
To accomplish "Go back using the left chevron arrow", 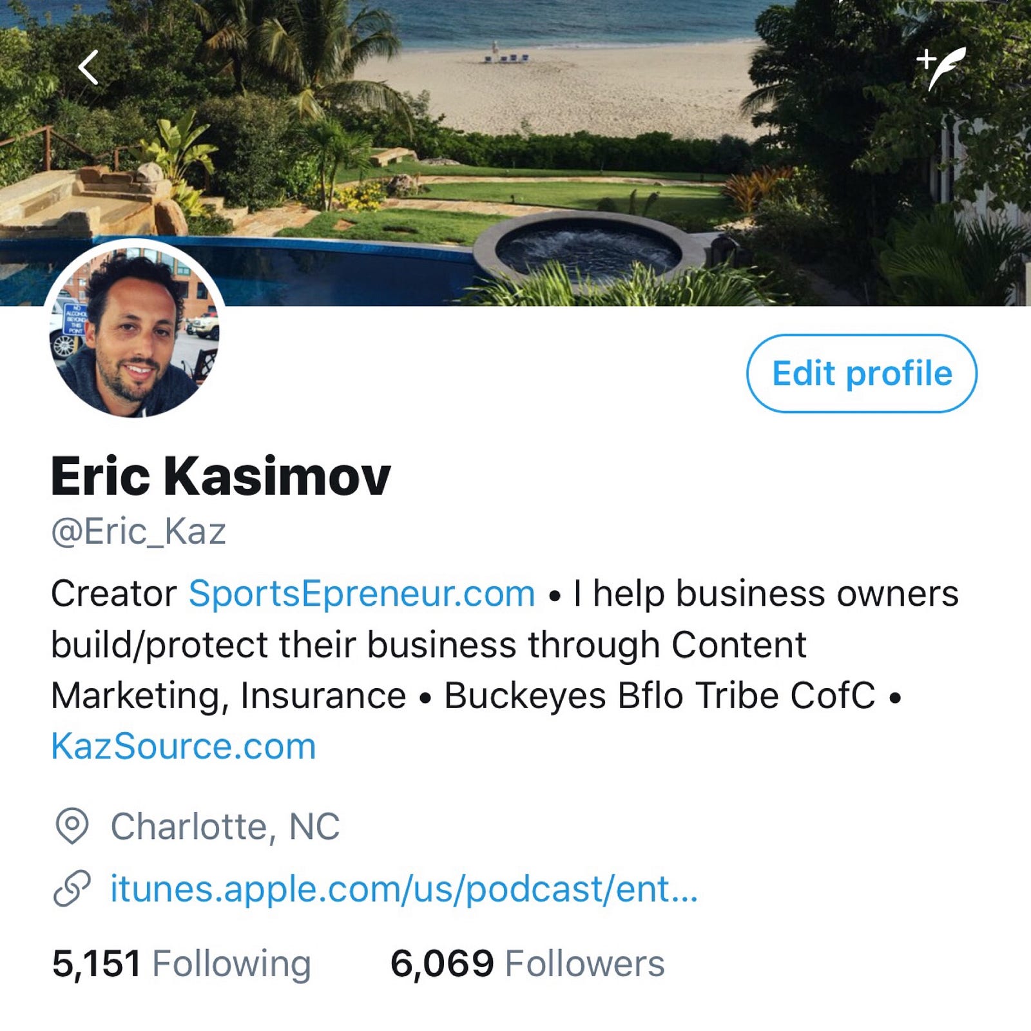I will coord(89,68).
